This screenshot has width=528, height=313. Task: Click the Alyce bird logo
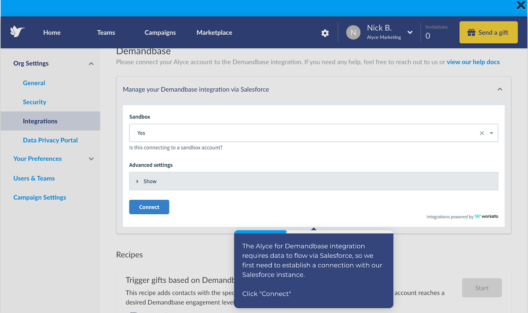(x=18, y=32)
